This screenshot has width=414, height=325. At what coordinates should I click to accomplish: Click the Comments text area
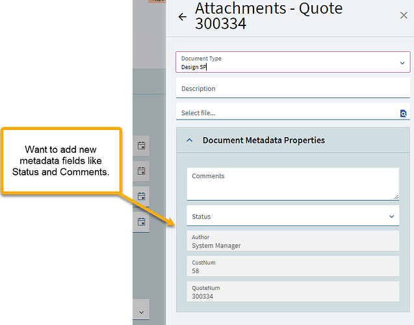pos(293,184)
